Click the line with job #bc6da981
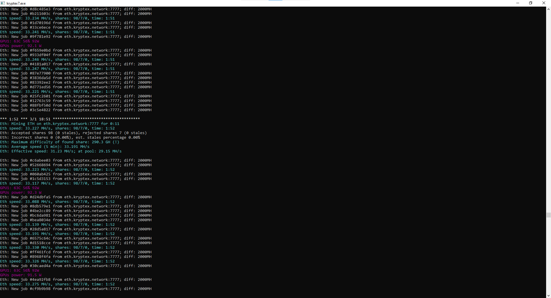Image resolution: width=551 pixels, height=298 pixels. coord(76,215)
